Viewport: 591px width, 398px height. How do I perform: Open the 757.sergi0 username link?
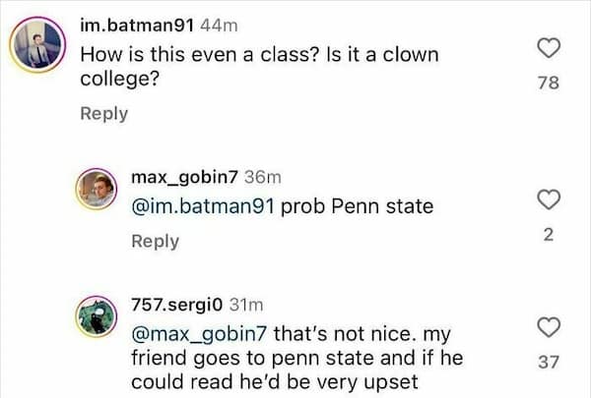182,305
